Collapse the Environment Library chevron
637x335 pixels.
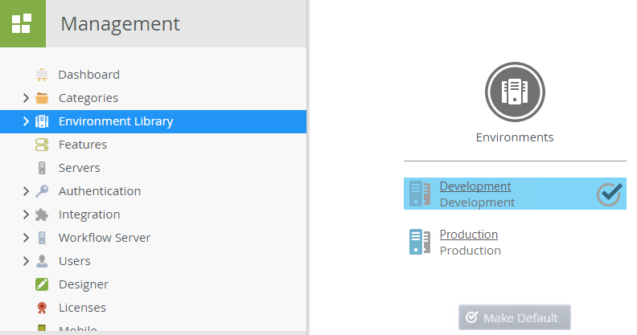(26, 121)
